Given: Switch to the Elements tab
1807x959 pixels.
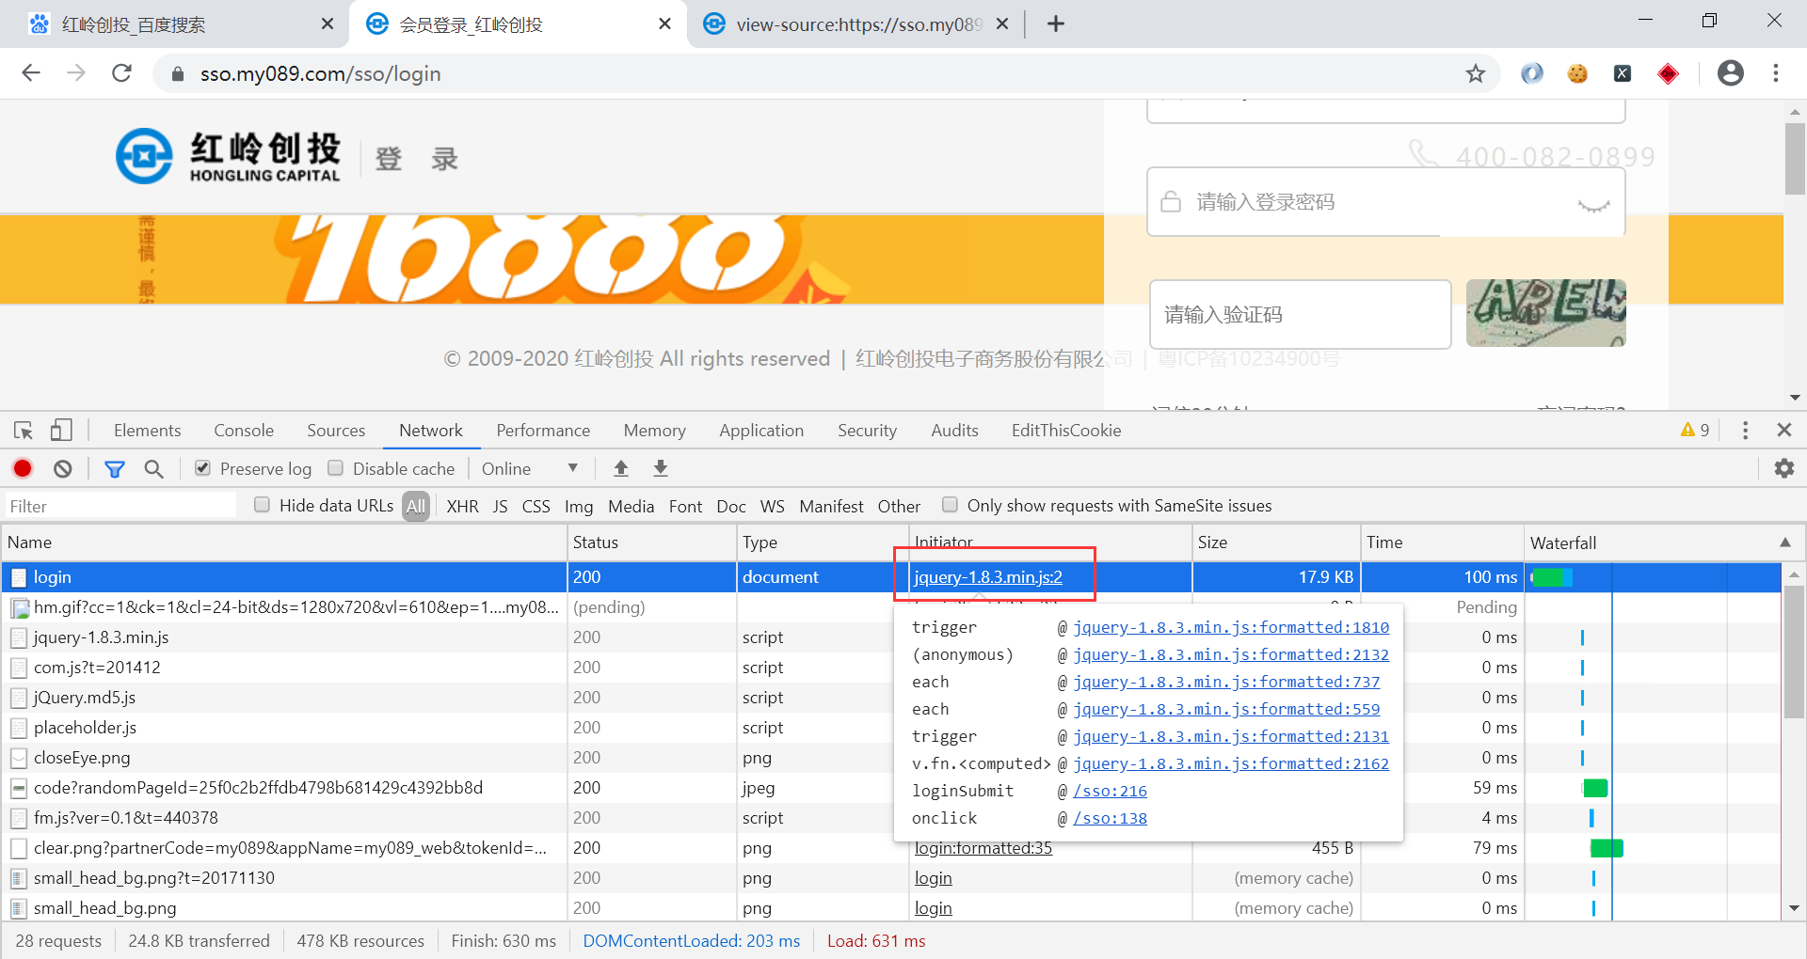Looking at the screenshot, I should click(147, 431).
